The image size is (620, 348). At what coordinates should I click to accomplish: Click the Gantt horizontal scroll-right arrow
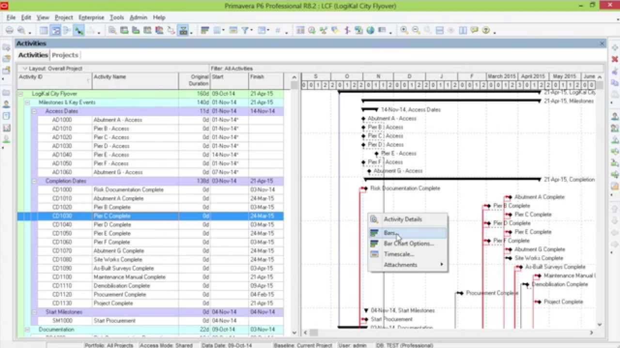pos(591,333)
